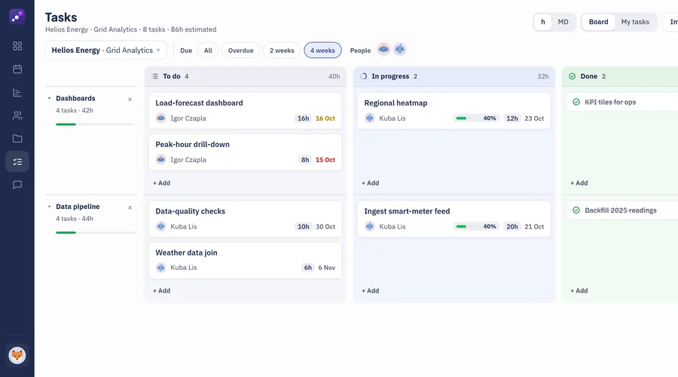
Task: Remove the Data pipeline group with X
Action: [130, 207]
